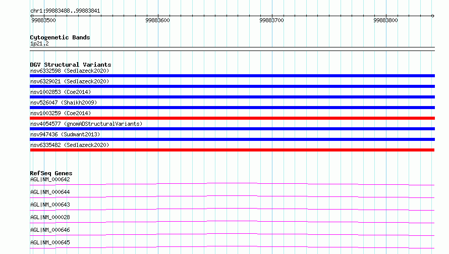Click the blue bar under nsv526047
The image size is (449, 254).
pyautogui.click(x=232, y=108)
